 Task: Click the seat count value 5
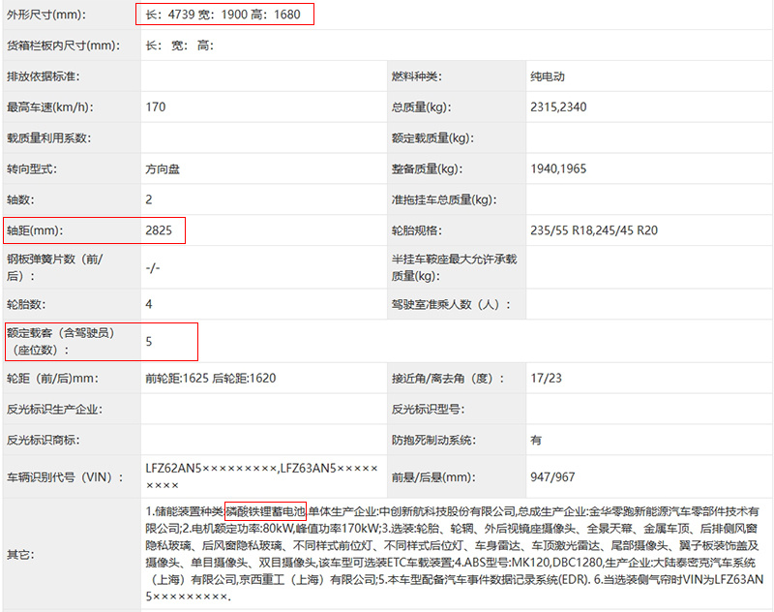149,342
